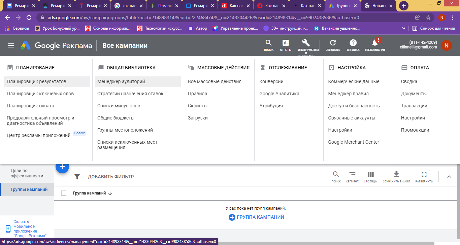Open Планировщик результатов menu item
This screenshot has height=245, width=460.
[47, 81]
